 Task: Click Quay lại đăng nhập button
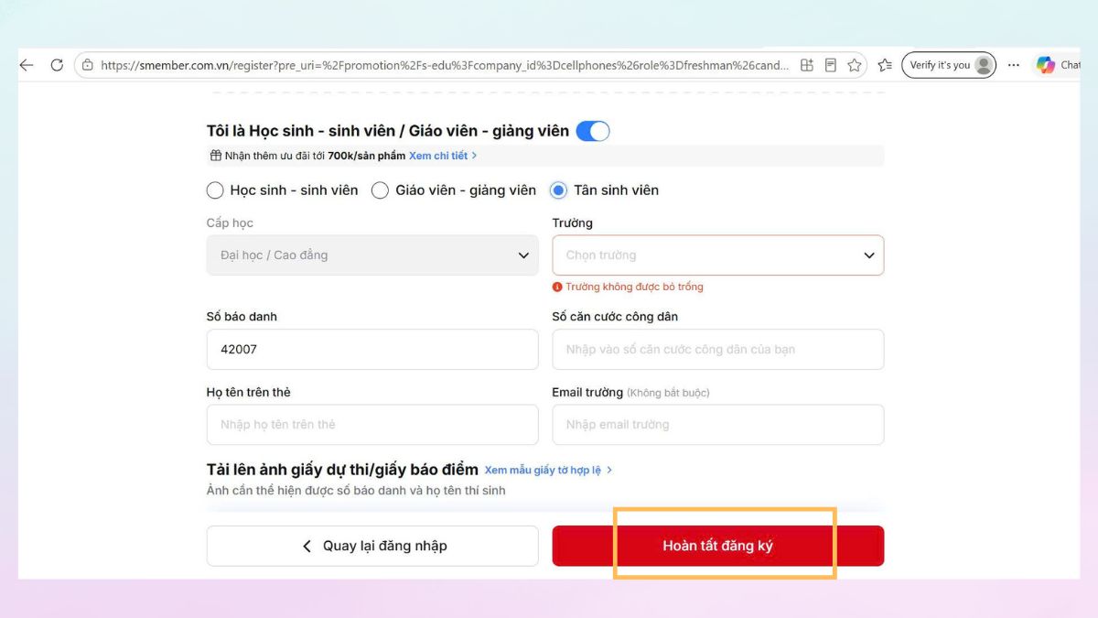point(372,546)
